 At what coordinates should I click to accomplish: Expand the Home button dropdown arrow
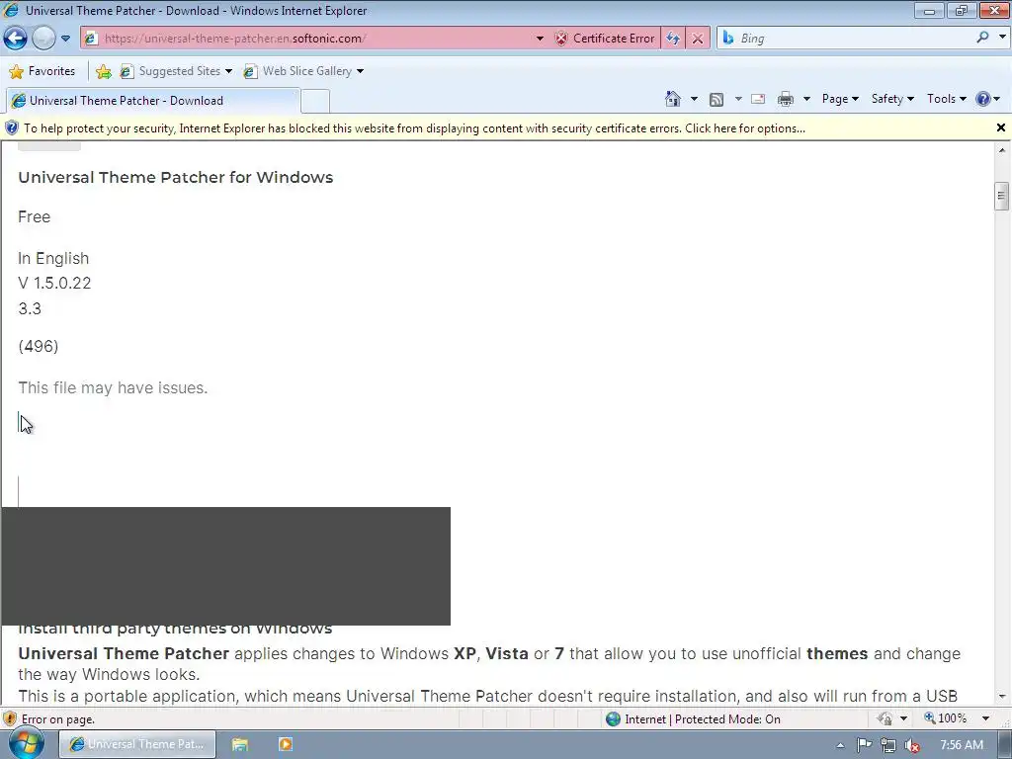click(x=694, y=99)
